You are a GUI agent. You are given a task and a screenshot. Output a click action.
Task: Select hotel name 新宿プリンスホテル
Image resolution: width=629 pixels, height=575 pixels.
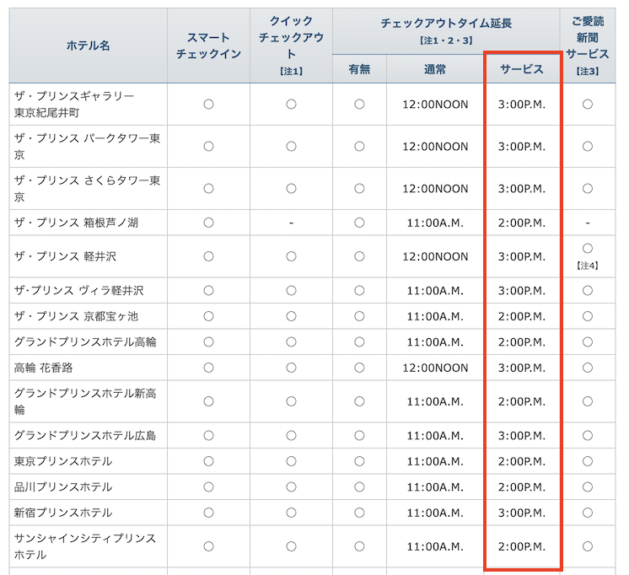click(63, 513)
